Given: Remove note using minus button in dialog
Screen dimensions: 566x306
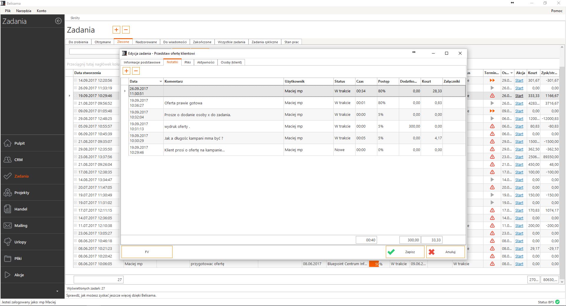Looking at the screenshot, I should tap(136, 71).
